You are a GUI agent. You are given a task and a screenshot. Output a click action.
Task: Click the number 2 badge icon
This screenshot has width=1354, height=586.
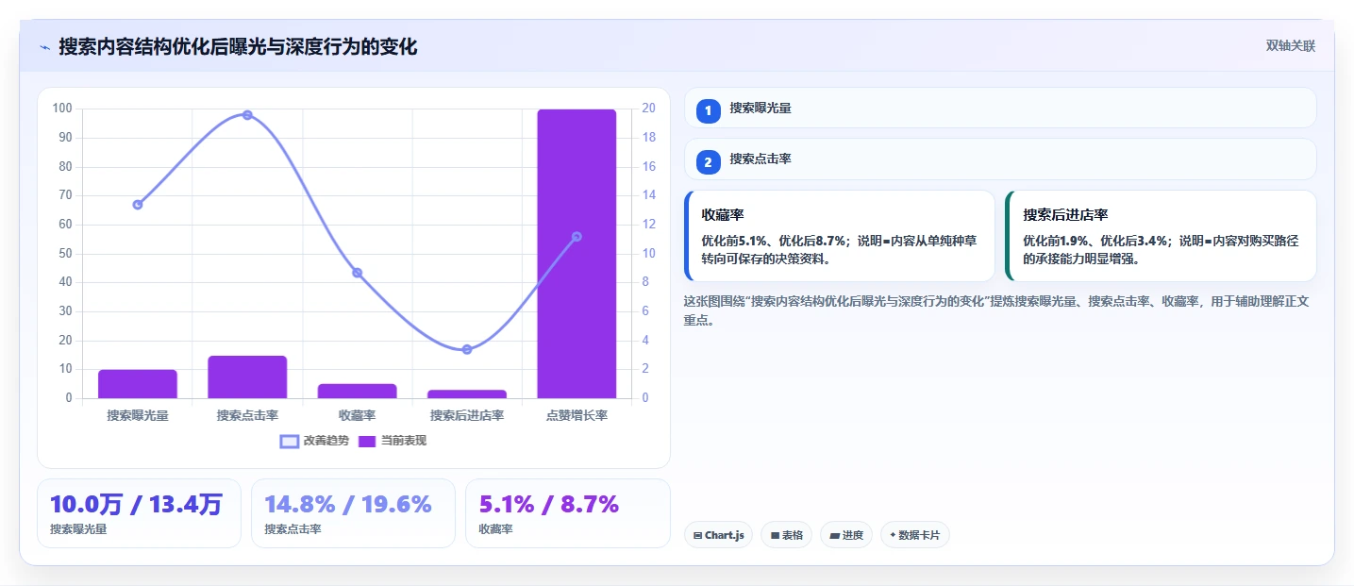point(708,161)
